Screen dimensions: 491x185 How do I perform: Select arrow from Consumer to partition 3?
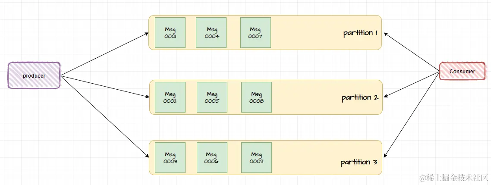pyautogui.click(x=412, y=114)
